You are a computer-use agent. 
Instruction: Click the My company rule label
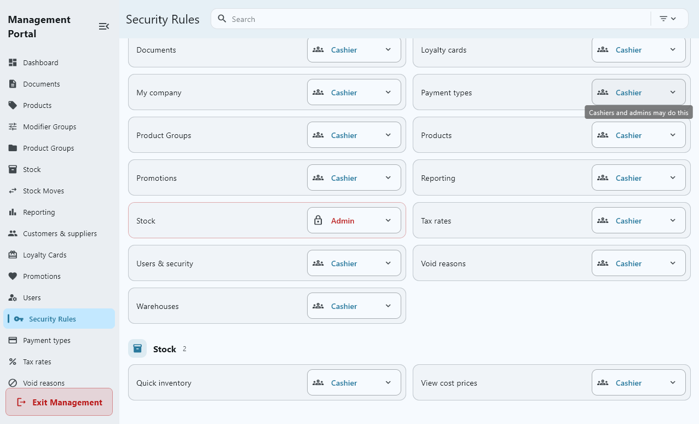coord(159,93)
